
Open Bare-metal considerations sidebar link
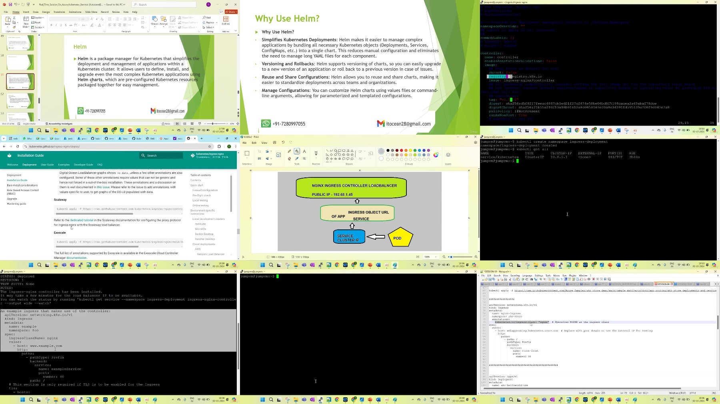(22, 185)
